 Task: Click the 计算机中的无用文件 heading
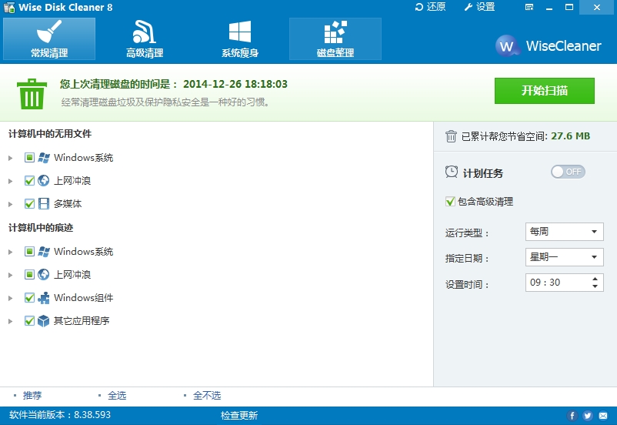coord(50,134)
